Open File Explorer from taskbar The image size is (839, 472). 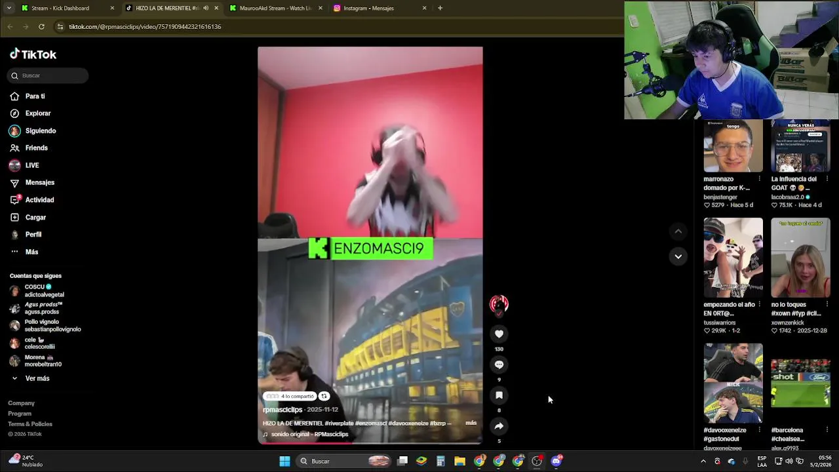click(459, 462)
